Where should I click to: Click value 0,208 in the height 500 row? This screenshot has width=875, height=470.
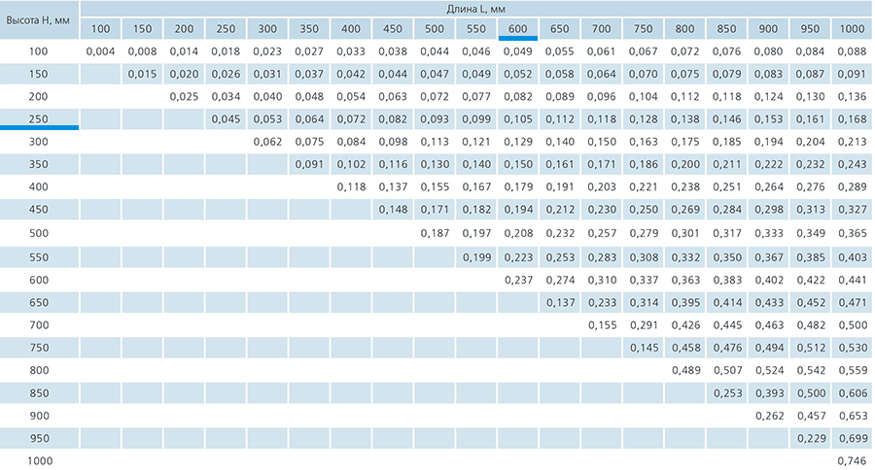518,234
